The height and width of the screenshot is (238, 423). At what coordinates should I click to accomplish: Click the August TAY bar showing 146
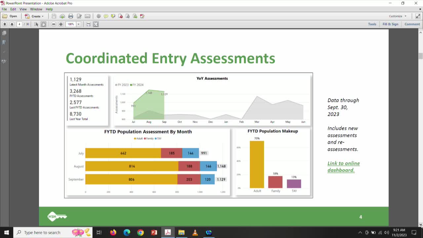click(x=208, y=166)
